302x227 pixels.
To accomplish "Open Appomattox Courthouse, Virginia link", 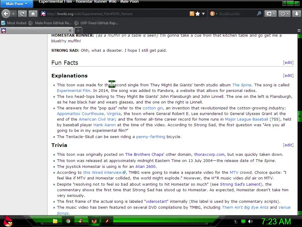I will [89, 113].
